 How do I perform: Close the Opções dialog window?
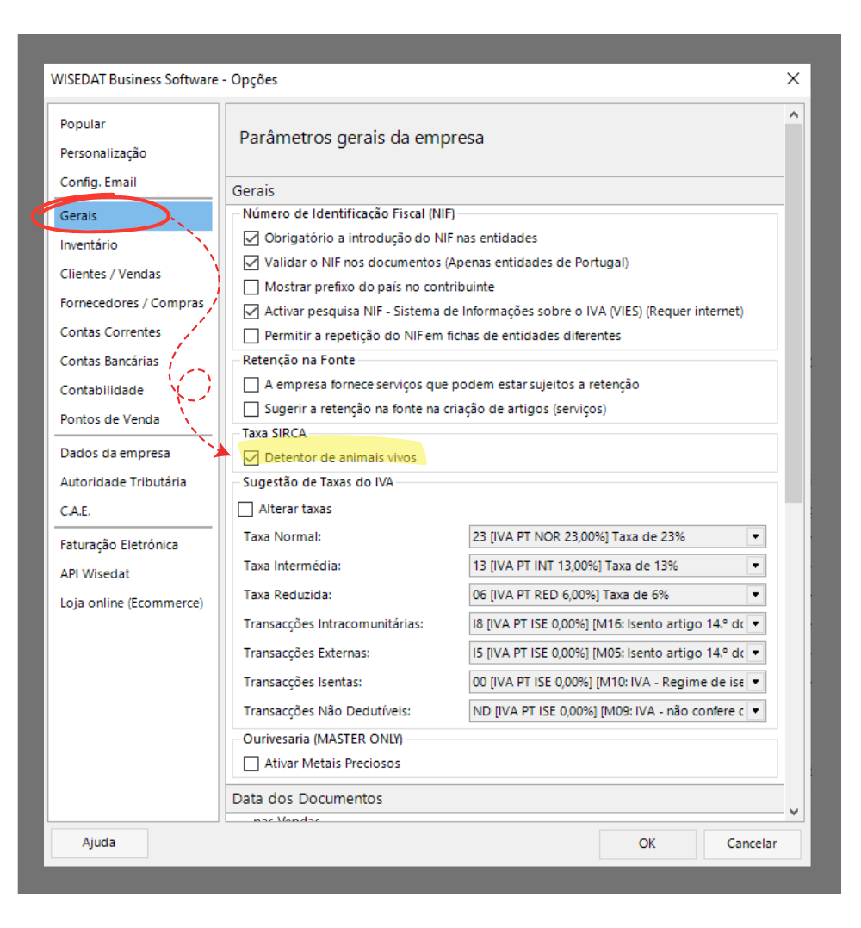(x=793, y=79)
